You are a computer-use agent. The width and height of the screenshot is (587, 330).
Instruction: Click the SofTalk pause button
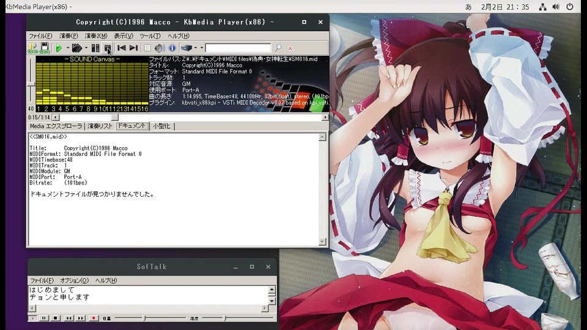(44, 318)
